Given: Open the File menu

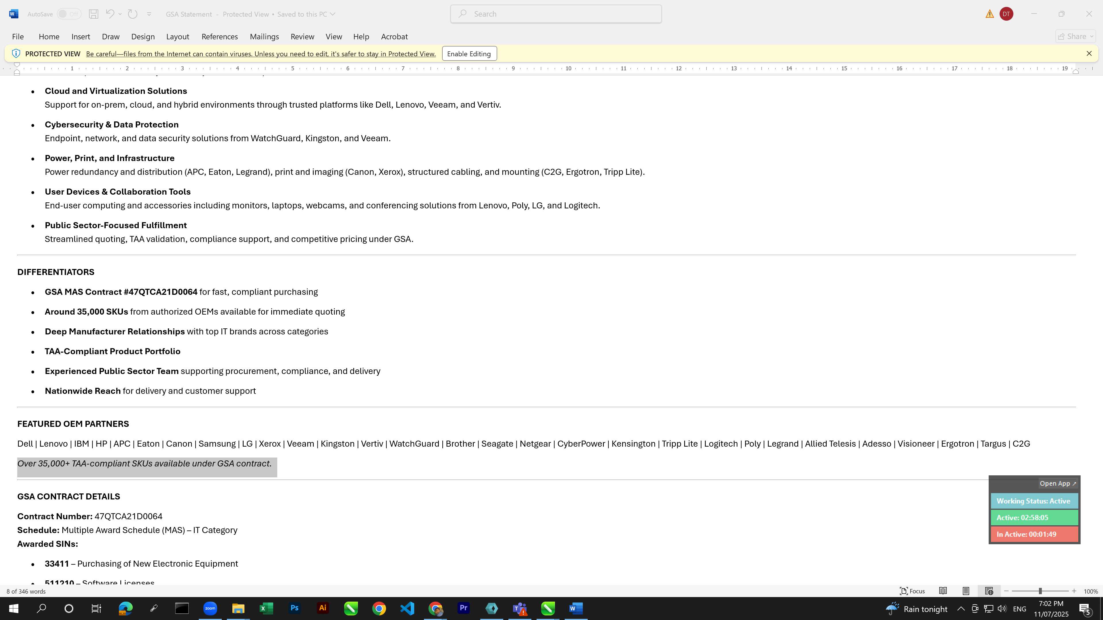Looking at the screenshot, I should 18,36.
